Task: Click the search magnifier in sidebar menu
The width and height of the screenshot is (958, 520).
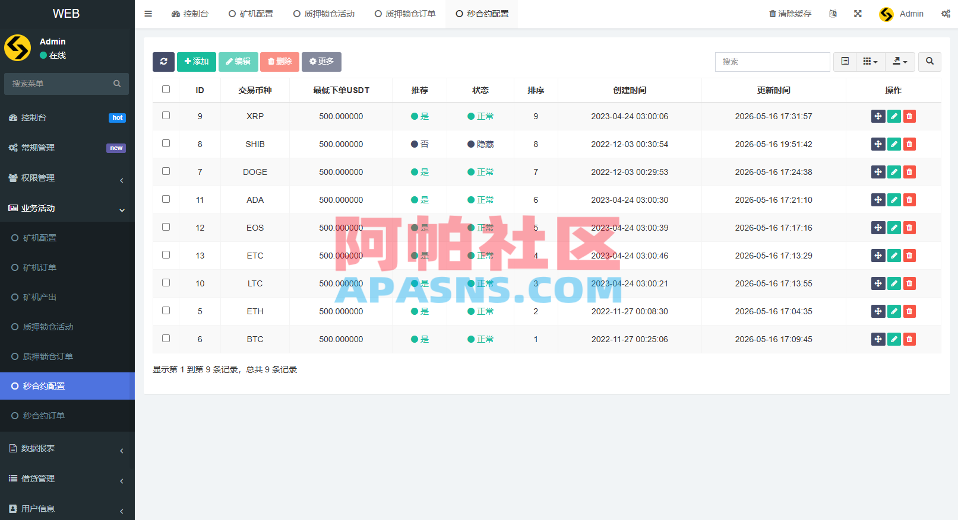Action: (117, 84)
